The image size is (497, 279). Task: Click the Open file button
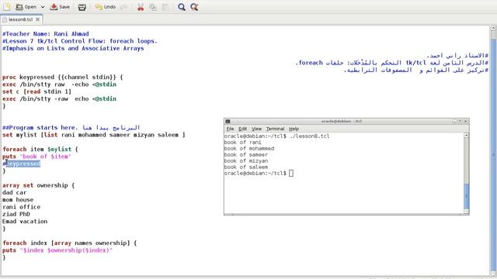tap(26, 7)
